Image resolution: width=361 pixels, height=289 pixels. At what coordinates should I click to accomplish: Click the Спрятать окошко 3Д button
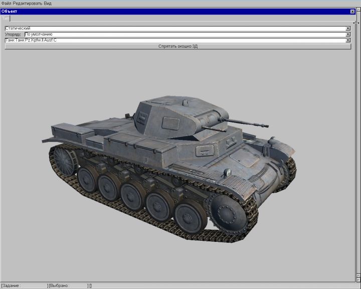177,46
